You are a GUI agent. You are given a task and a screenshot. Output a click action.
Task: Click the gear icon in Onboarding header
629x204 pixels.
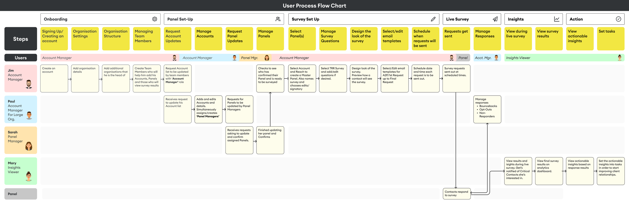(x=154, y=19)
